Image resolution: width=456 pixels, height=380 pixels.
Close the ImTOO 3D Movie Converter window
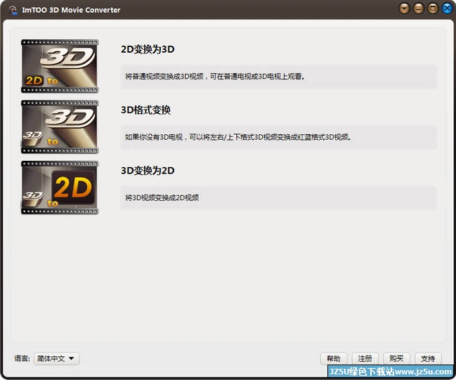pyautogui.click(x=447, y=8)
